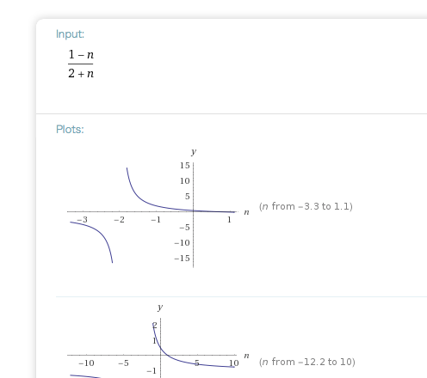Click the n axis label of second plot
Screen dimensions: 427x378
click(246, 356)
